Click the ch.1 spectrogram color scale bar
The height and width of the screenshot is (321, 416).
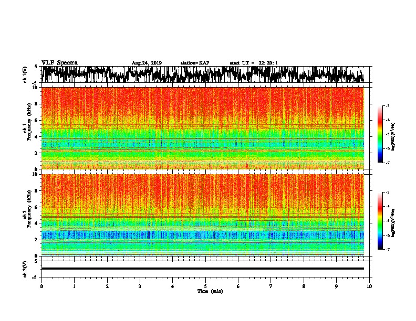[x=380, y=134]
